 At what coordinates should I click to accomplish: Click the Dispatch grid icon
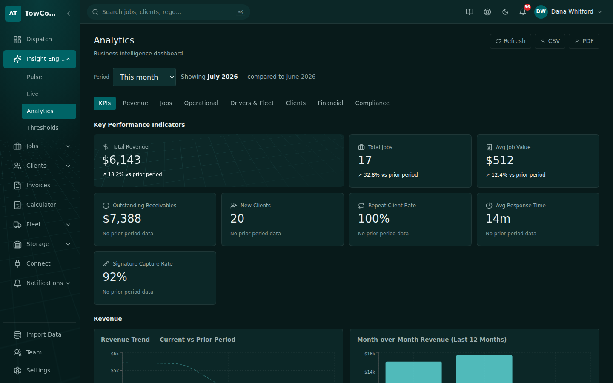(x=17, y=40)
